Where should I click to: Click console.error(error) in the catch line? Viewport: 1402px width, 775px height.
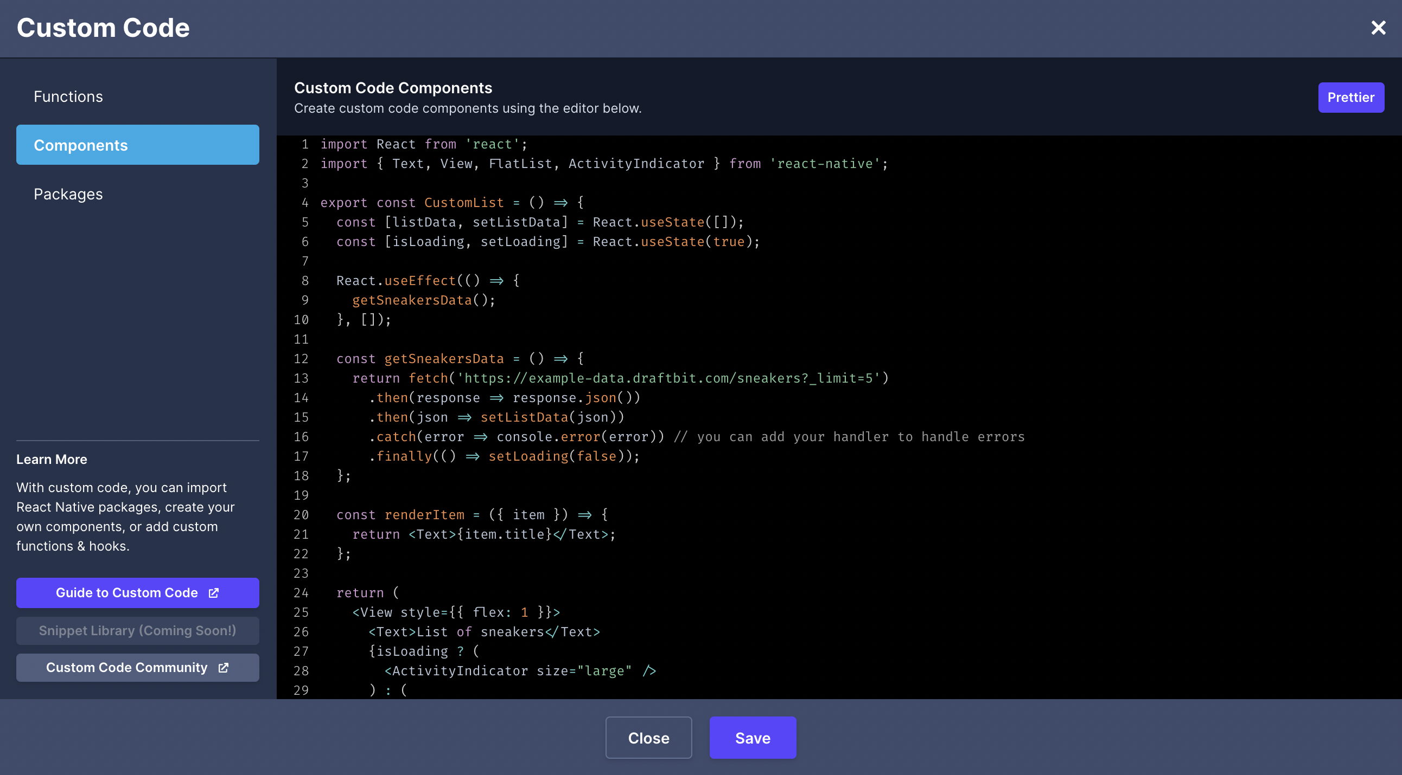(x=576, y=437)
